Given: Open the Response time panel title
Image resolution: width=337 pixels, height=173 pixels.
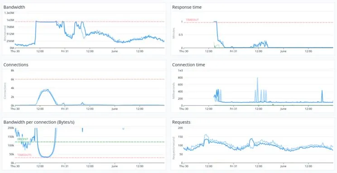Looking at the screenshot, I should [187, 7].
